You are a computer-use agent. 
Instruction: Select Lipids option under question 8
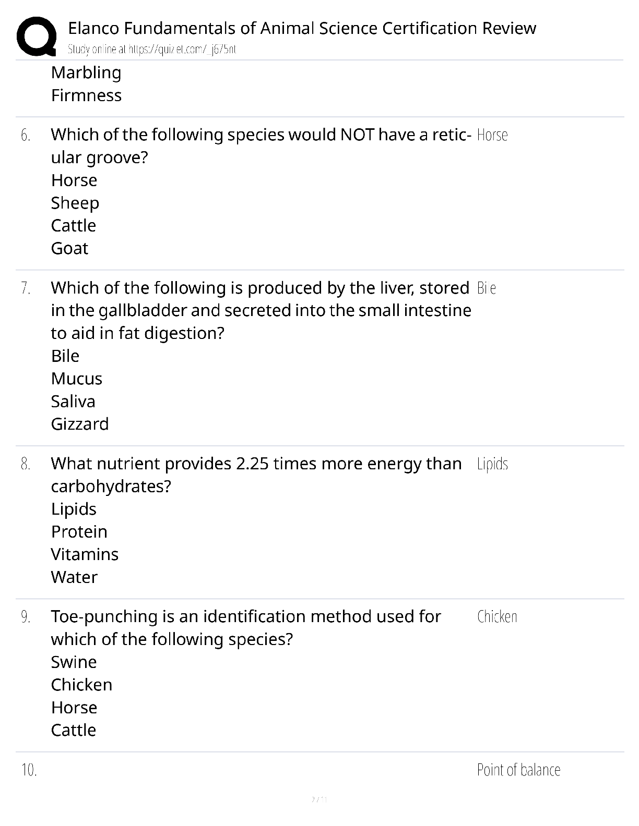(x=74, y=509)
